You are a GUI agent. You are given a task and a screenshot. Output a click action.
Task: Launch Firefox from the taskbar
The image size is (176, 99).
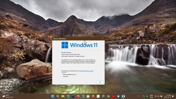78,96
